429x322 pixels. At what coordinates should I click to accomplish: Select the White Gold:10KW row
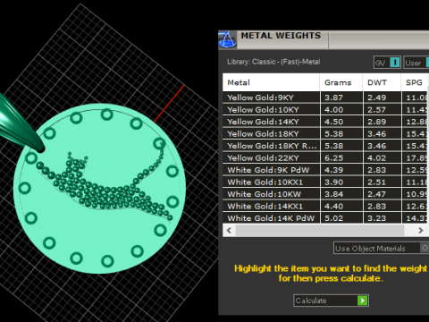[325, 194]
